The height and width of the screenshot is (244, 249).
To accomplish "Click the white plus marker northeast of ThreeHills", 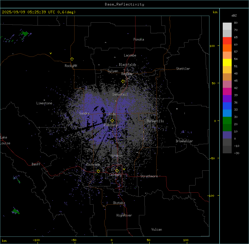I will (177, 109).
